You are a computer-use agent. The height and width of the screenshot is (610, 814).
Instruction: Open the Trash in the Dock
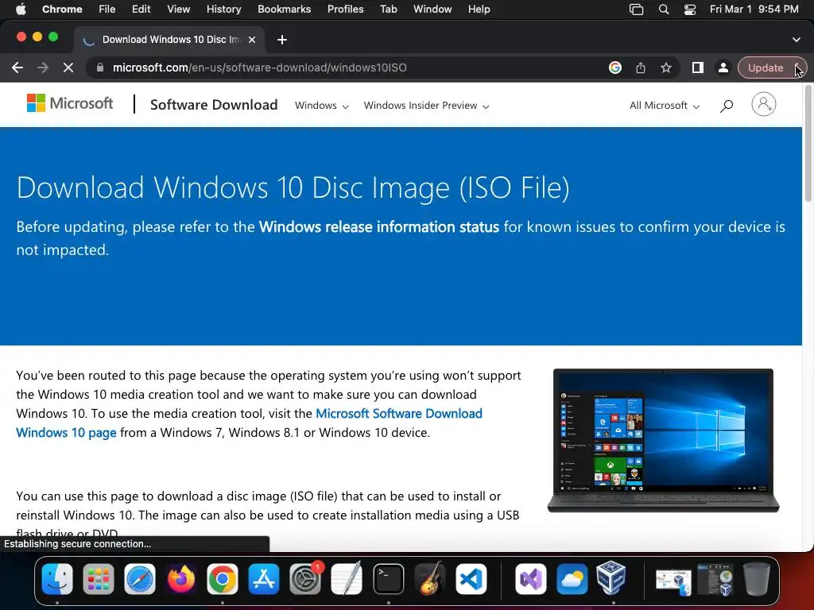[756, 578]
